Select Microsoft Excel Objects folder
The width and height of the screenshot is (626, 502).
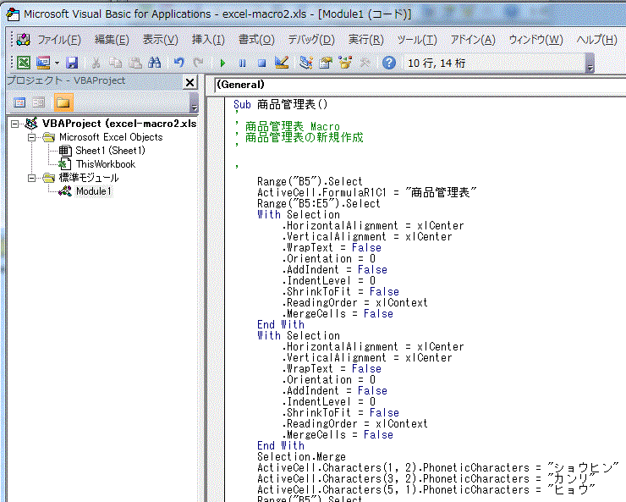click(111, 137)
